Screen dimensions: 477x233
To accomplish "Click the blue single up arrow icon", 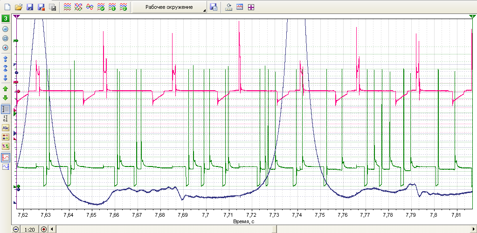I will coord(5,59).
